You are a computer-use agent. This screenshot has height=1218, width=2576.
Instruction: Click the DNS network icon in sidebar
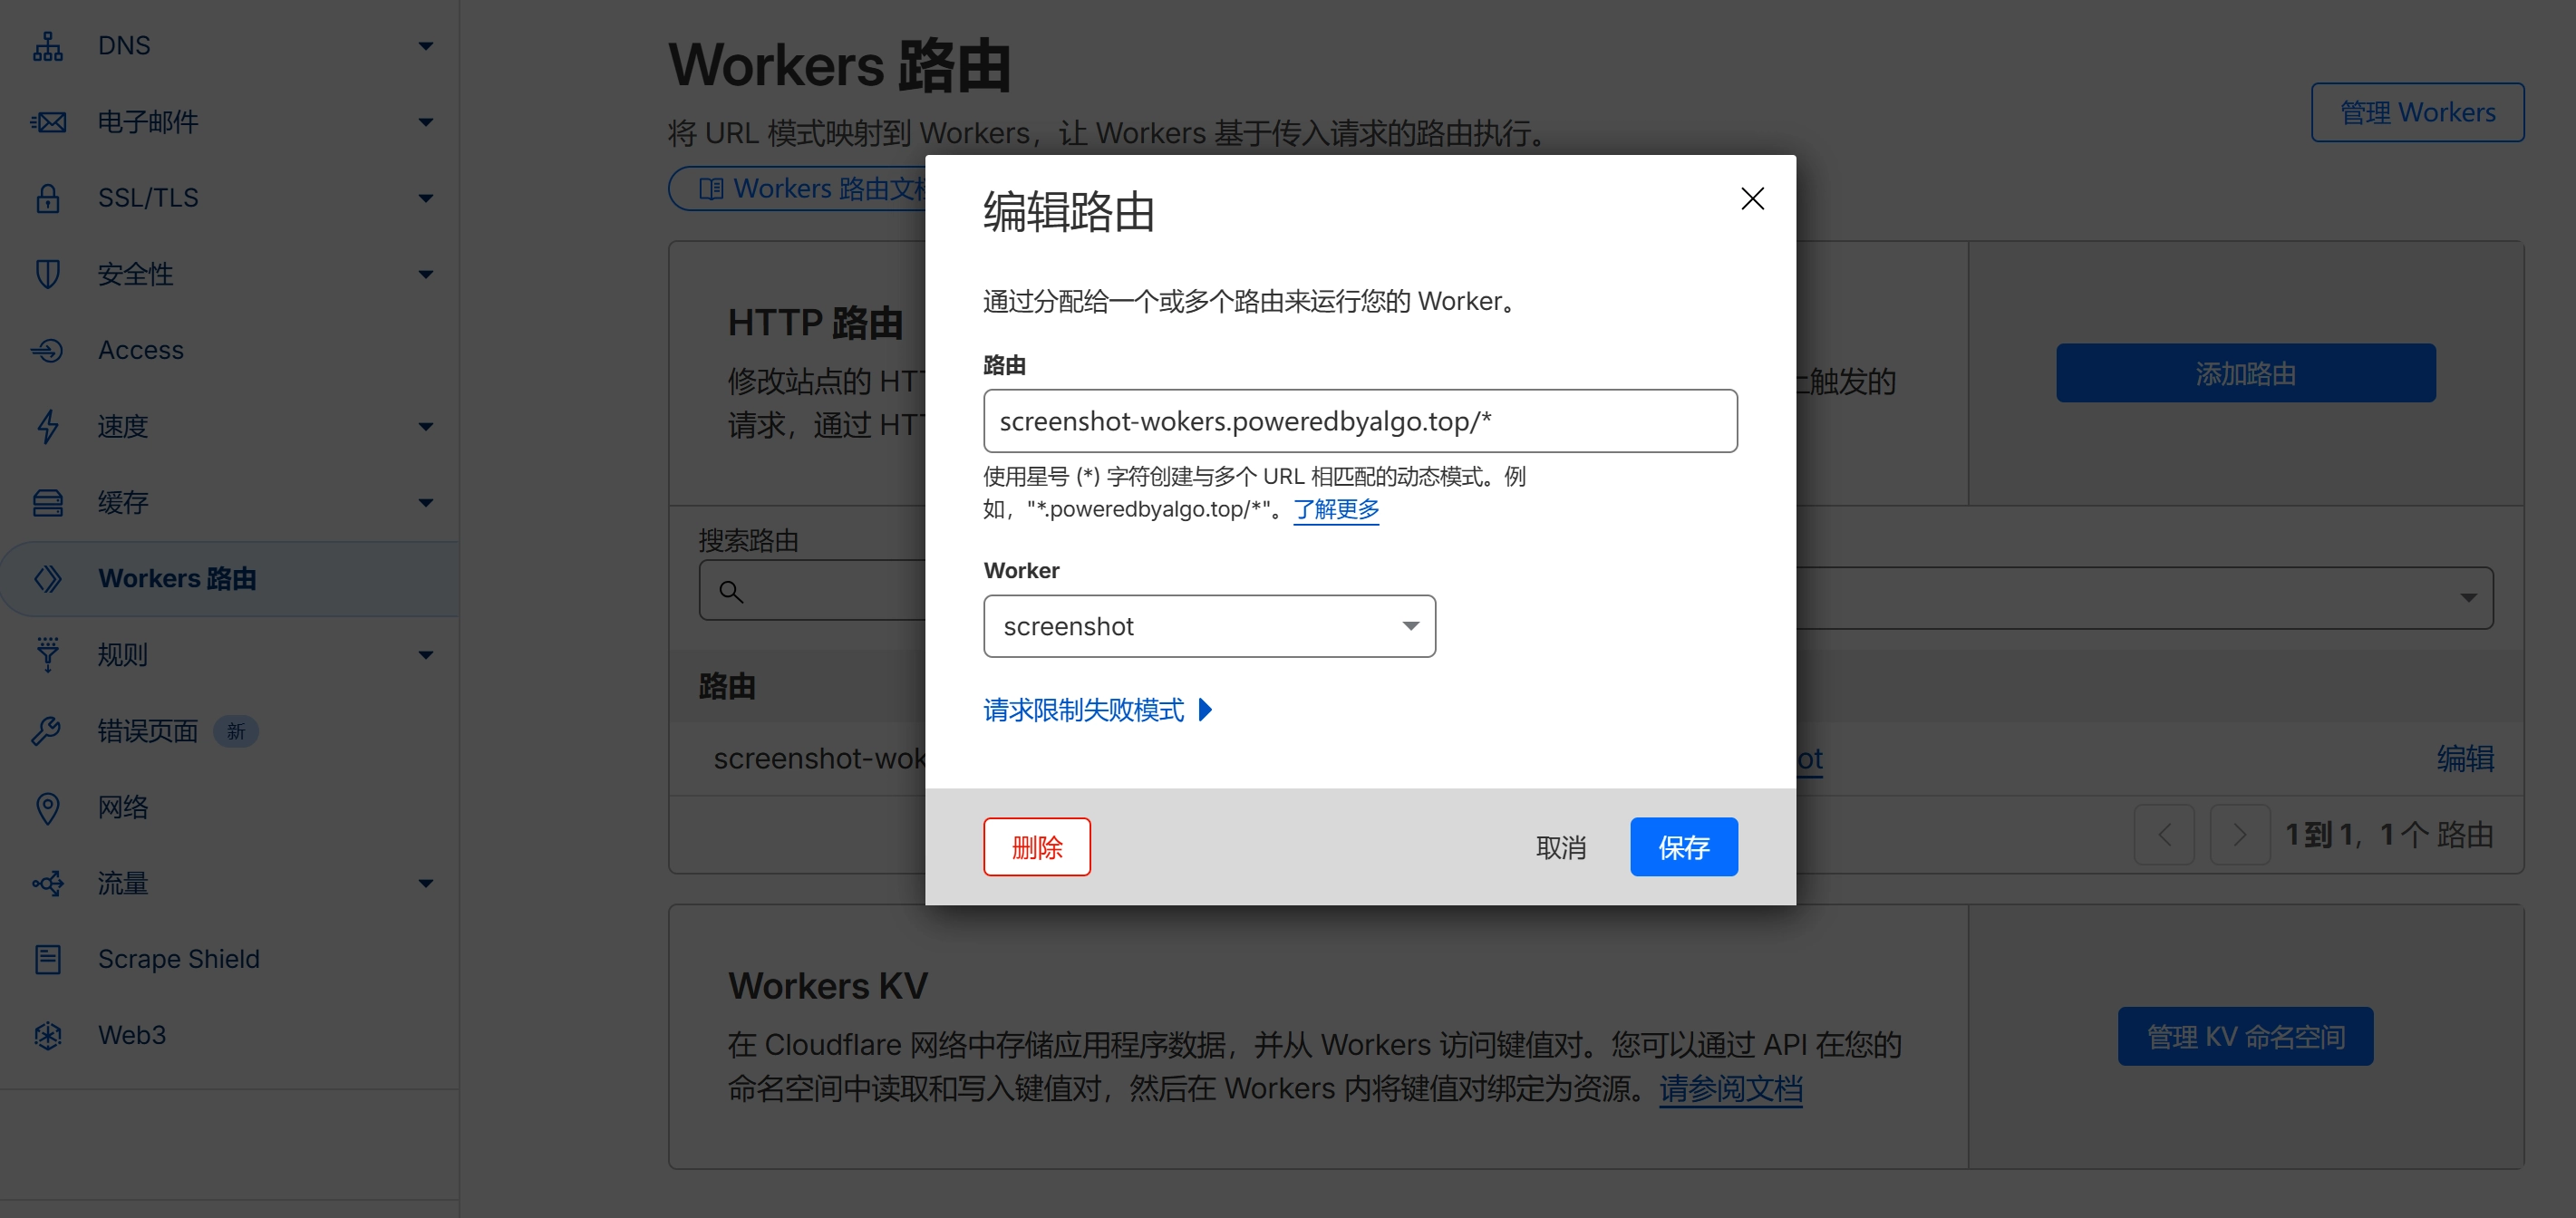48,45
